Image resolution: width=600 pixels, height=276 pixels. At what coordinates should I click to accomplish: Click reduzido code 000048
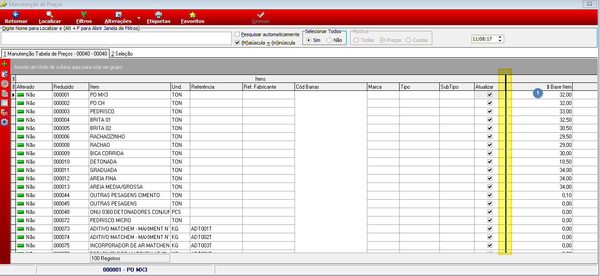[x=71, y=212]
